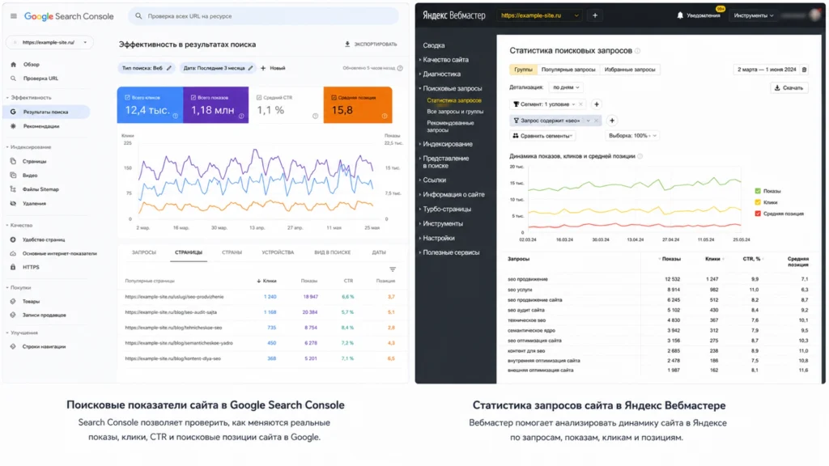Switch to the СТРАНЫ tab
This screenshot has width=829, height=466.
pyautogui.click(x=232, y=252)
